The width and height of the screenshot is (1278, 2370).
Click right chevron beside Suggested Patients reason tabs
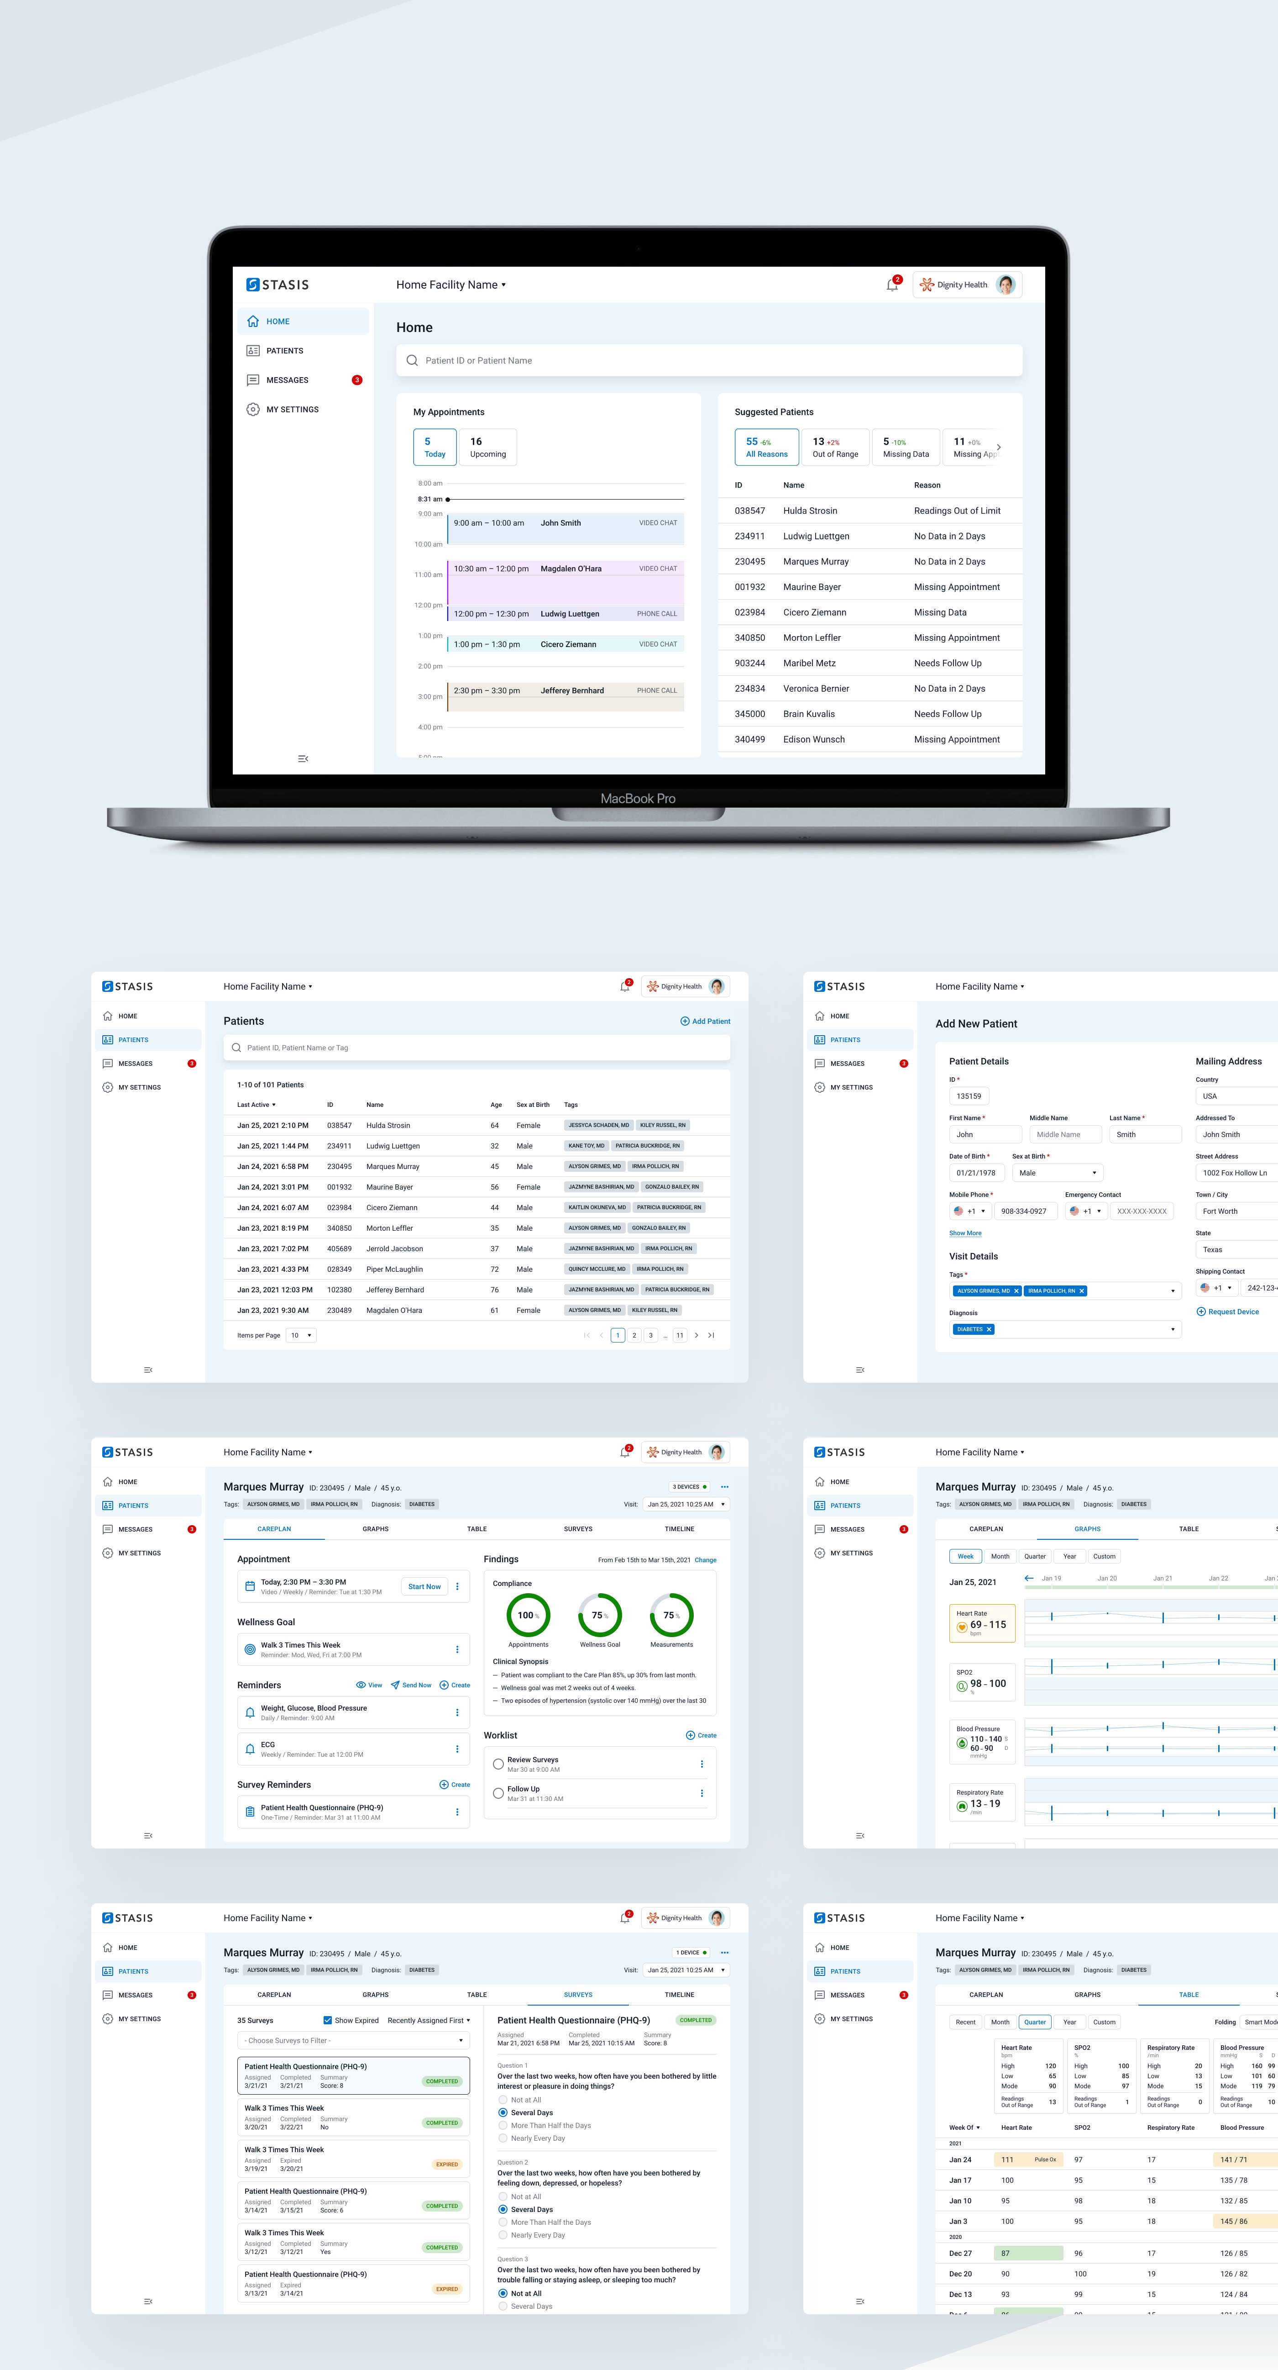(999, 447)
